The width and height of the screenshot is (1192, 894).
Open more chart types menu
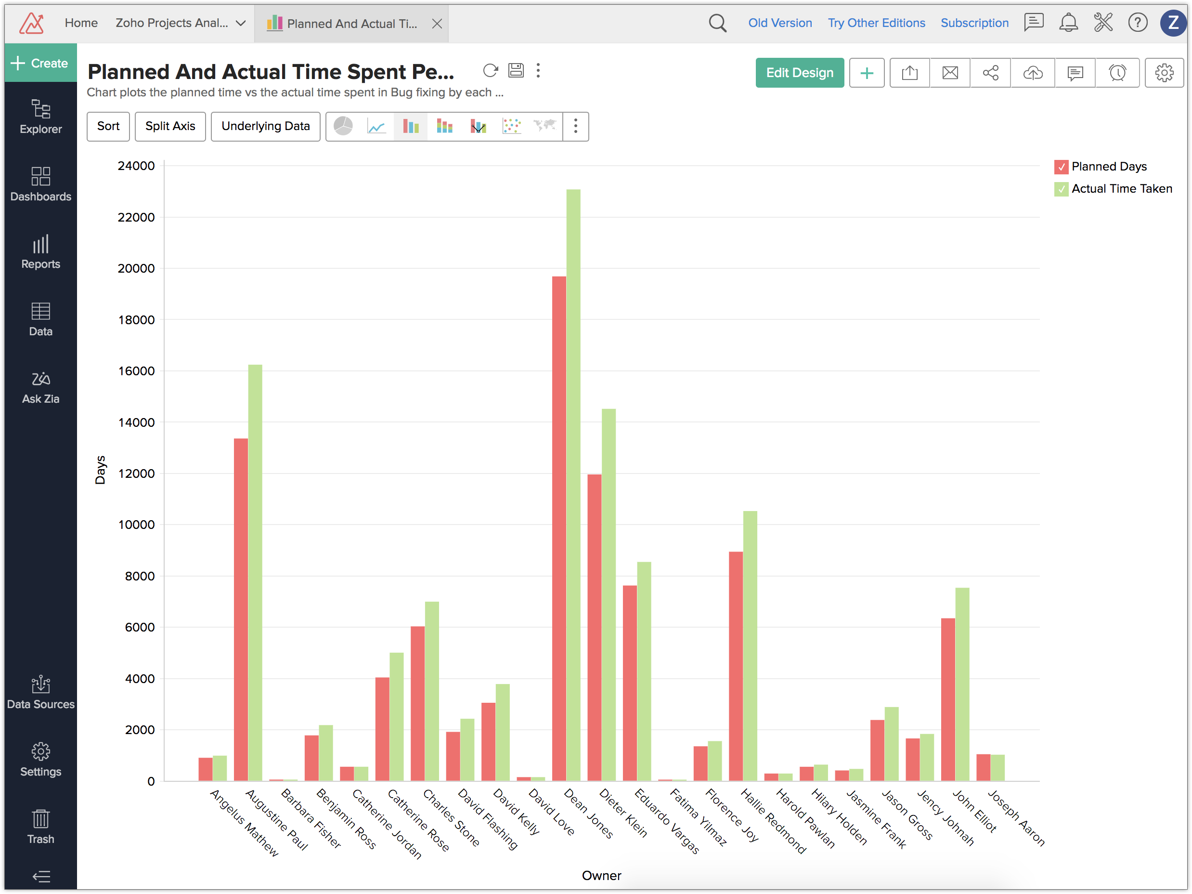click(575, 126)
